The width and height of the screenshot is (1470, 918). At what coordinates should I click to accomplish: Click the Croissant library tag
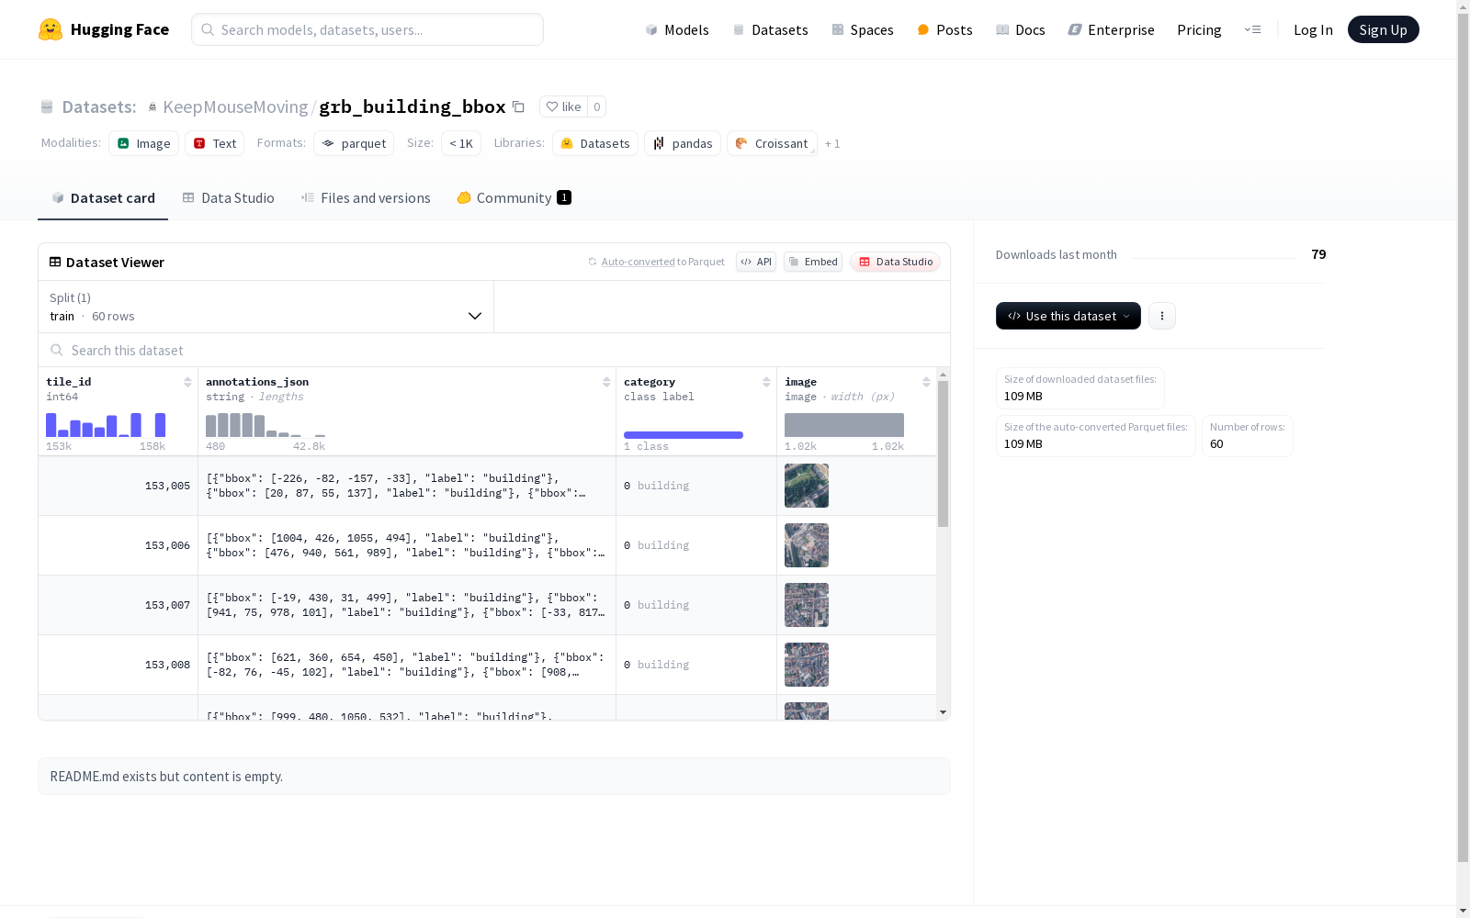pos(772,143)
